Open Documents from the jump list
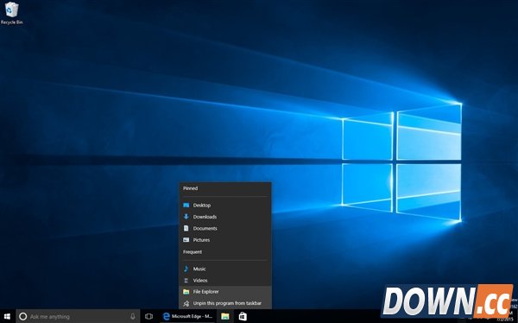518x323 pixels. pyautogui.click(x=225, y=229)
